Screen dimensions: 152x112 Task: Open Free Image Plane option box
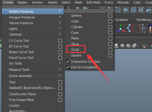(x=60, y=100)
